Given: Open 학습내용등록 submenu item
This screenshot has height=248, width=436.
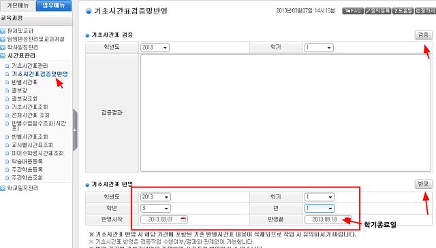Looking at the screenshot, I should pos(27,161).
